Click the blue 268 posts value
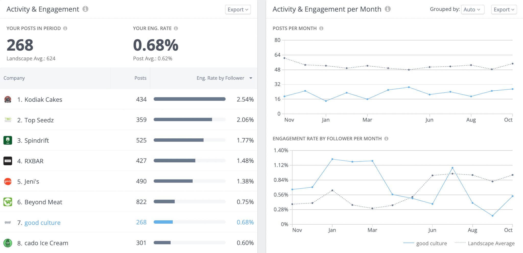The height and width of the screenshot is (253, 523). pos(141,222)
